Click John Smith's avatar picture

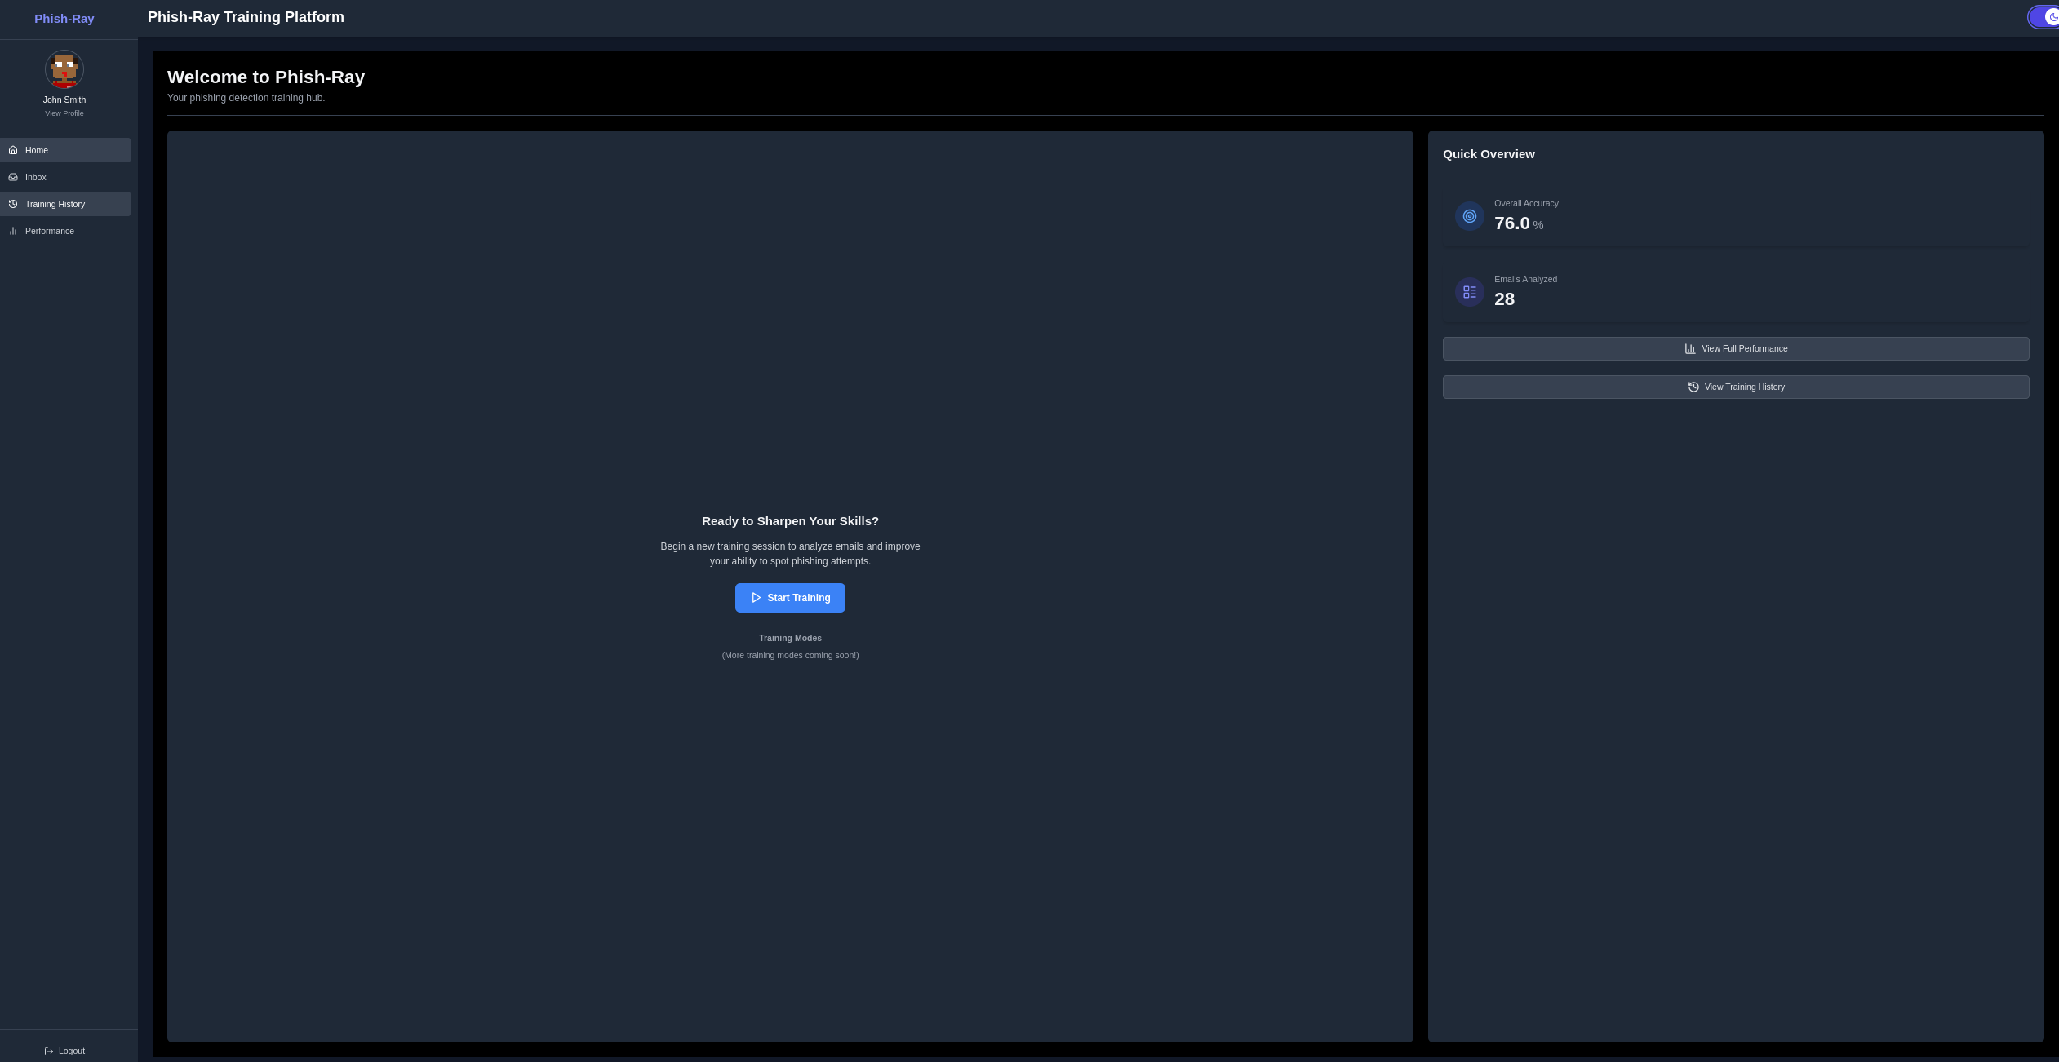click(x=64, y=69)
